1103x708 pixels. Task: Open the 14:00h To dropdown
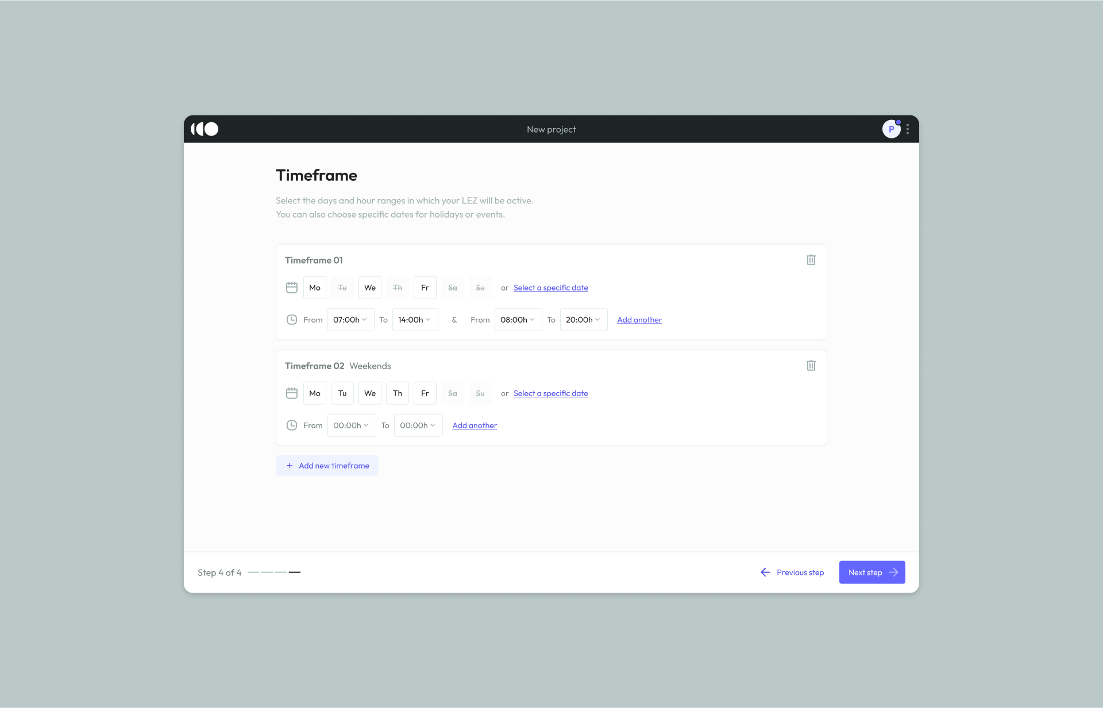pyautogui.click(x=415, y=320)
